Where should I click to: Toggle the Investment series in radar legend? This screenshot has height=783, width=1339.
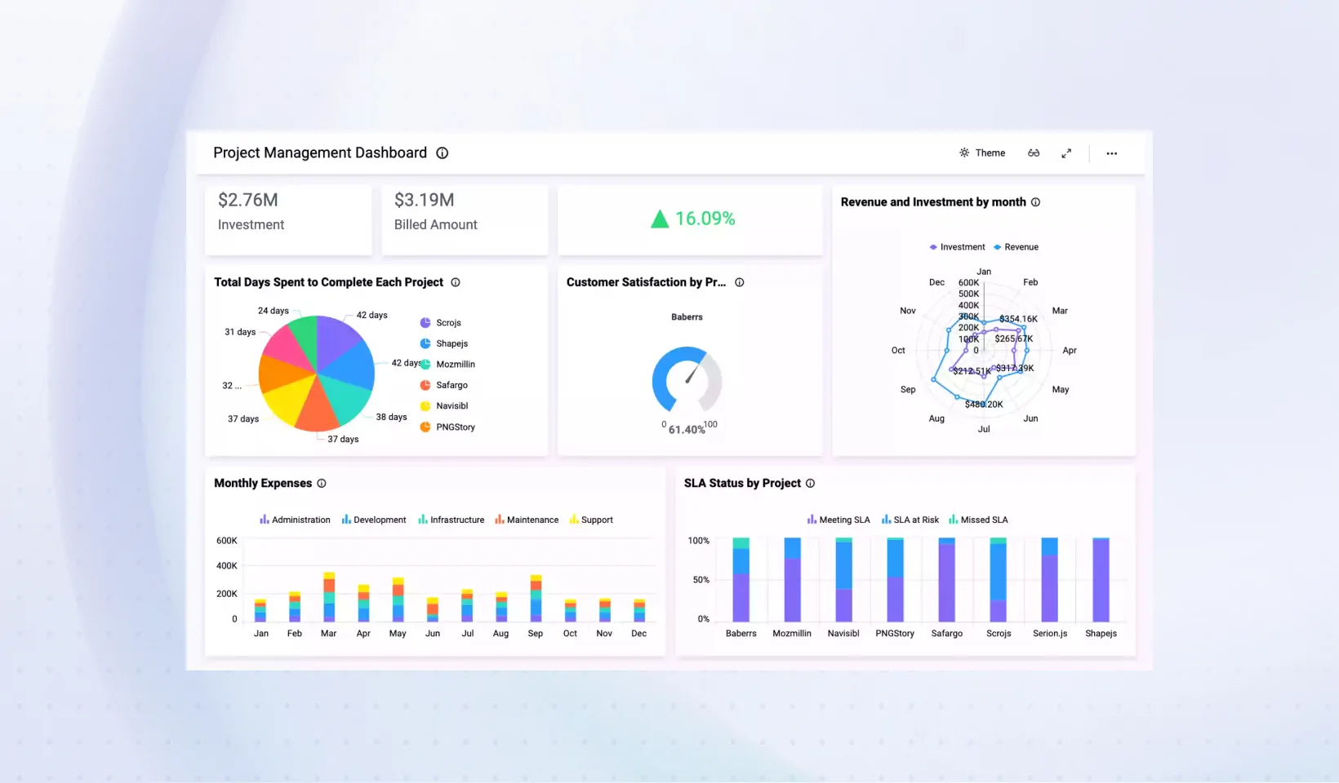coord(957,247)
